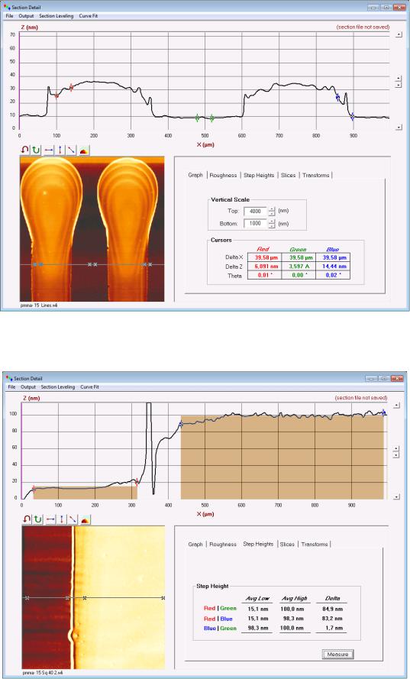Decrease Vertical Scale Top value with down arrow
410x679 pixels.
tap(272, 214)
